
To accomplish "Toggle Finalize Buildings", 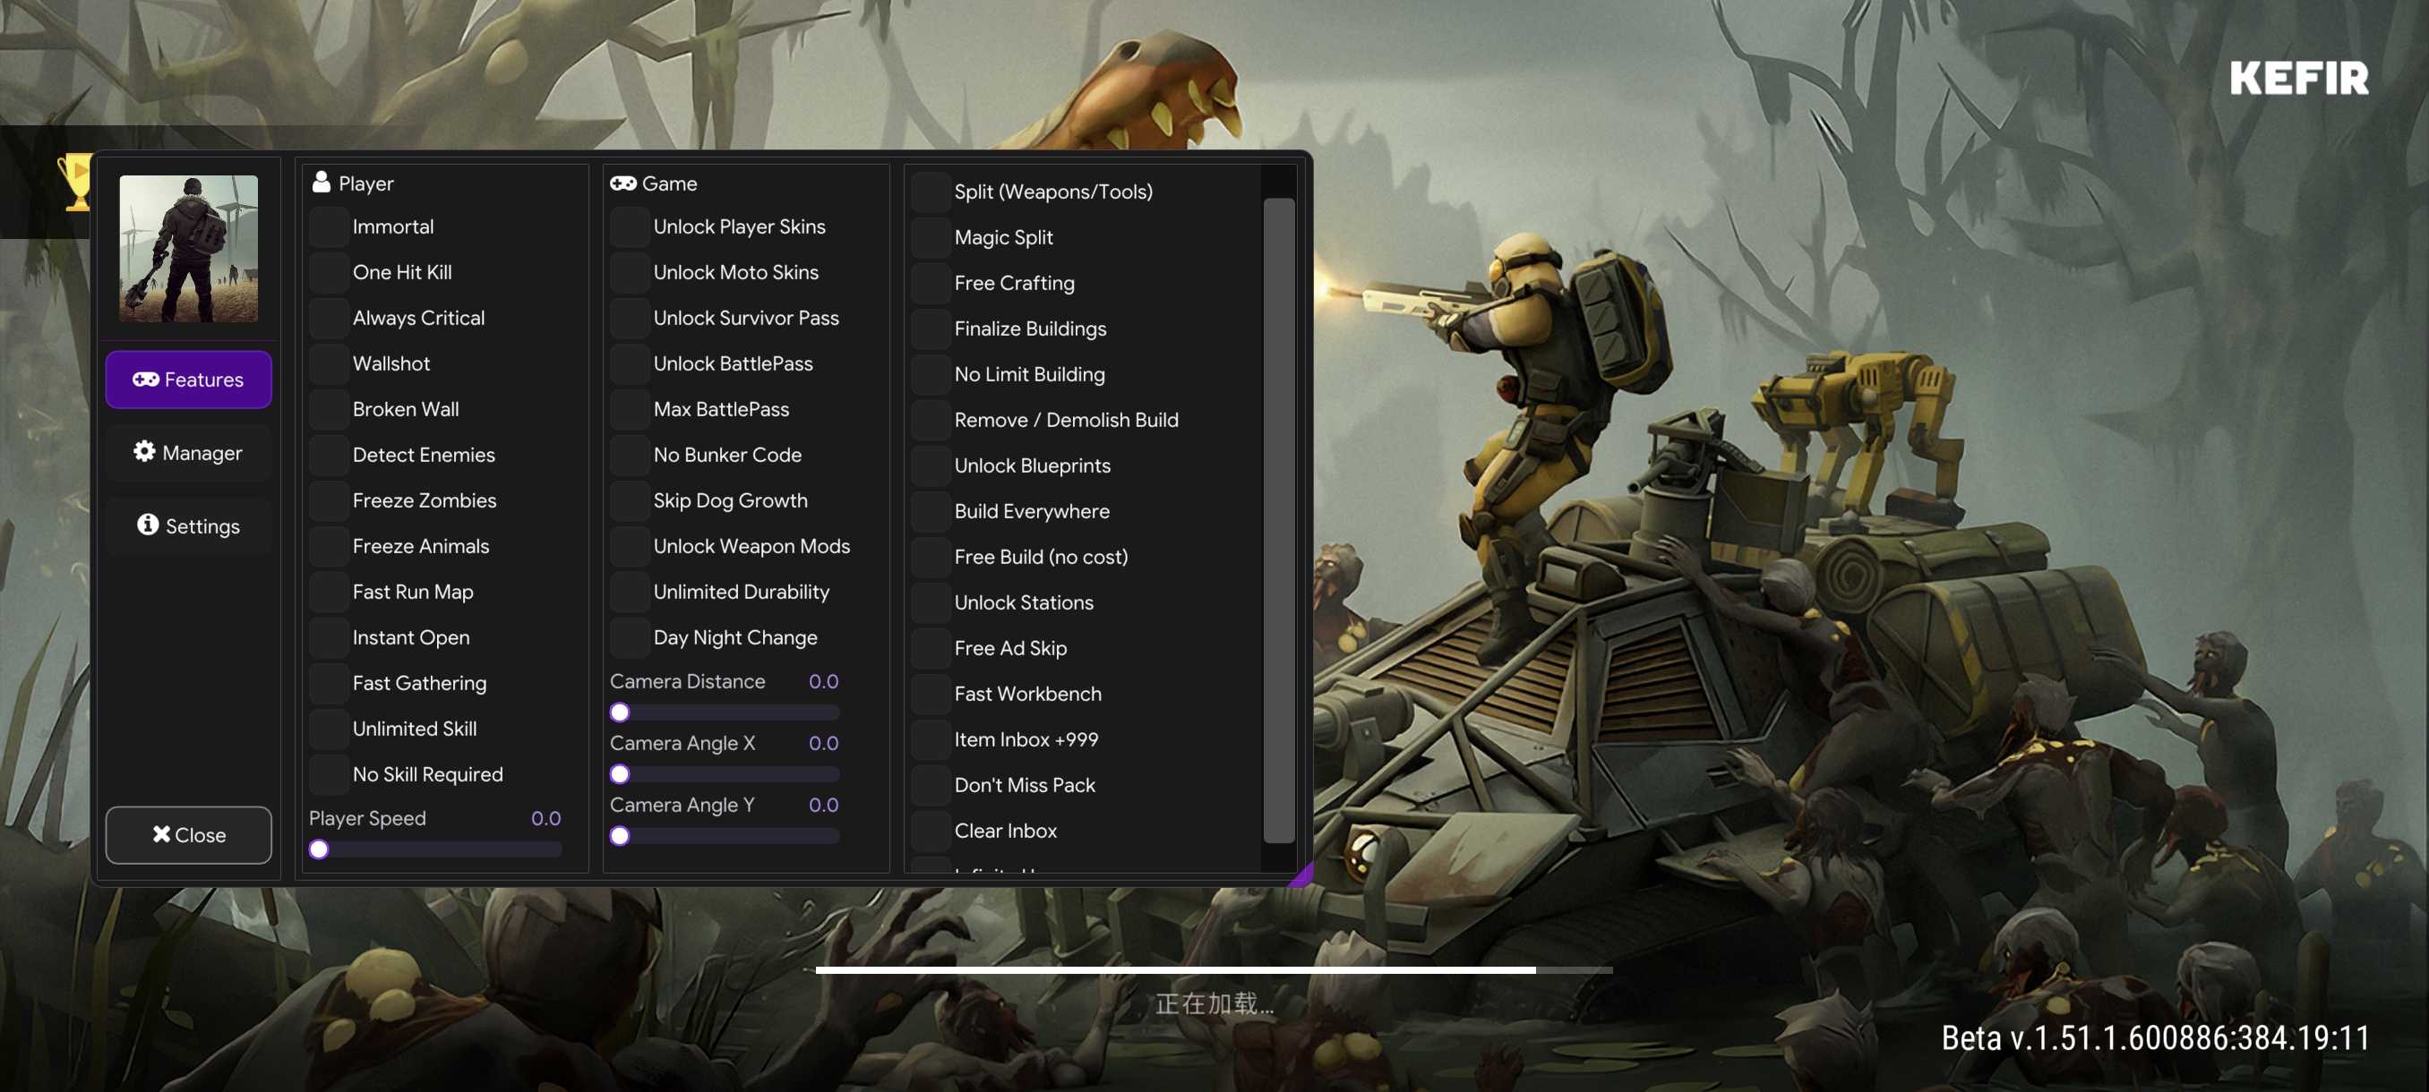I will pyautogui.click(x=931, y=328).
